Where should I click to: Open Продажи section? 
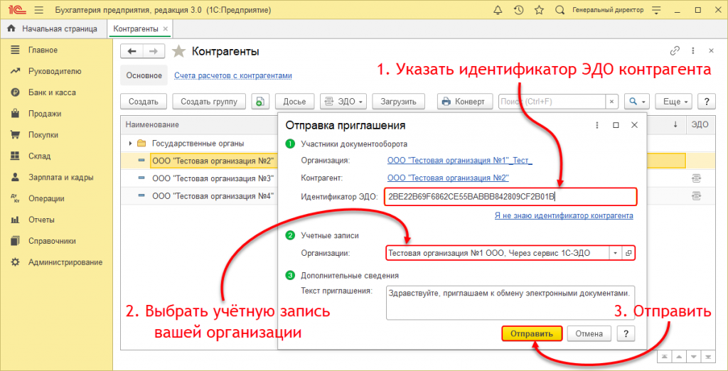(45, 114)
